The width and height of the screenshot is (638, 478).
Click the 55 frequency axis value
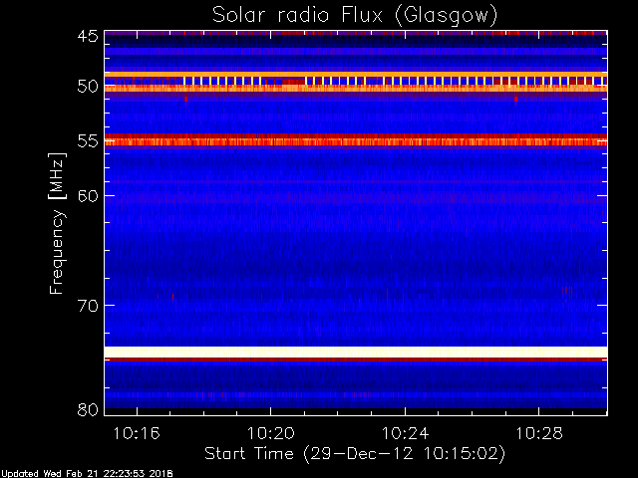click(x=88, y=141)
